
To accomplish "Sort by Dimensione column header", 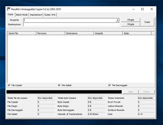I will [x=79, y=33].
